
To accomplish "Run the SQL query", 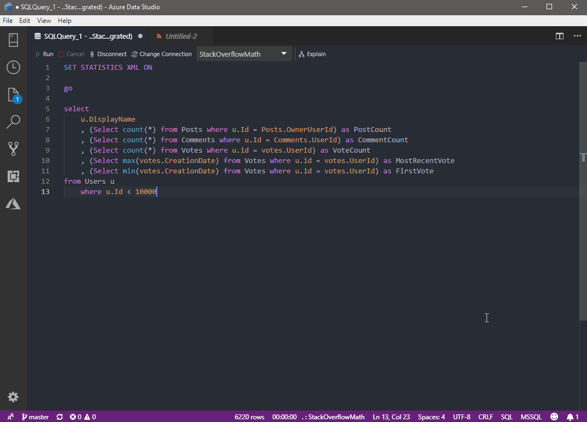I will (44, 54).
